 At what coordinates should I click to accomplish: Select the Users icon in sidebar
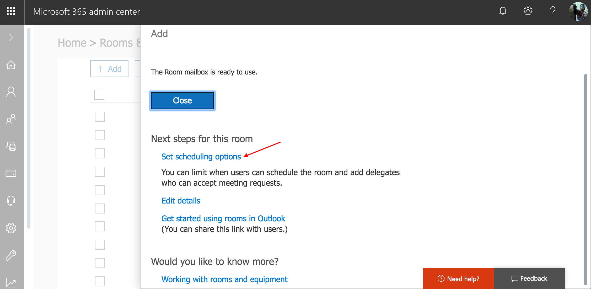coord(11,91)
